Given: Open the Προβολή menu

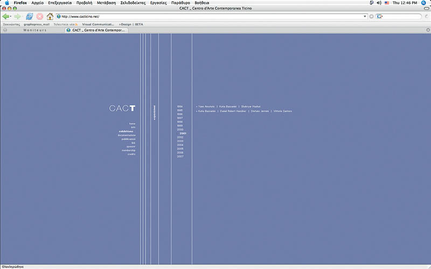Looking at the screenshot, I should [x=84, y=3].
